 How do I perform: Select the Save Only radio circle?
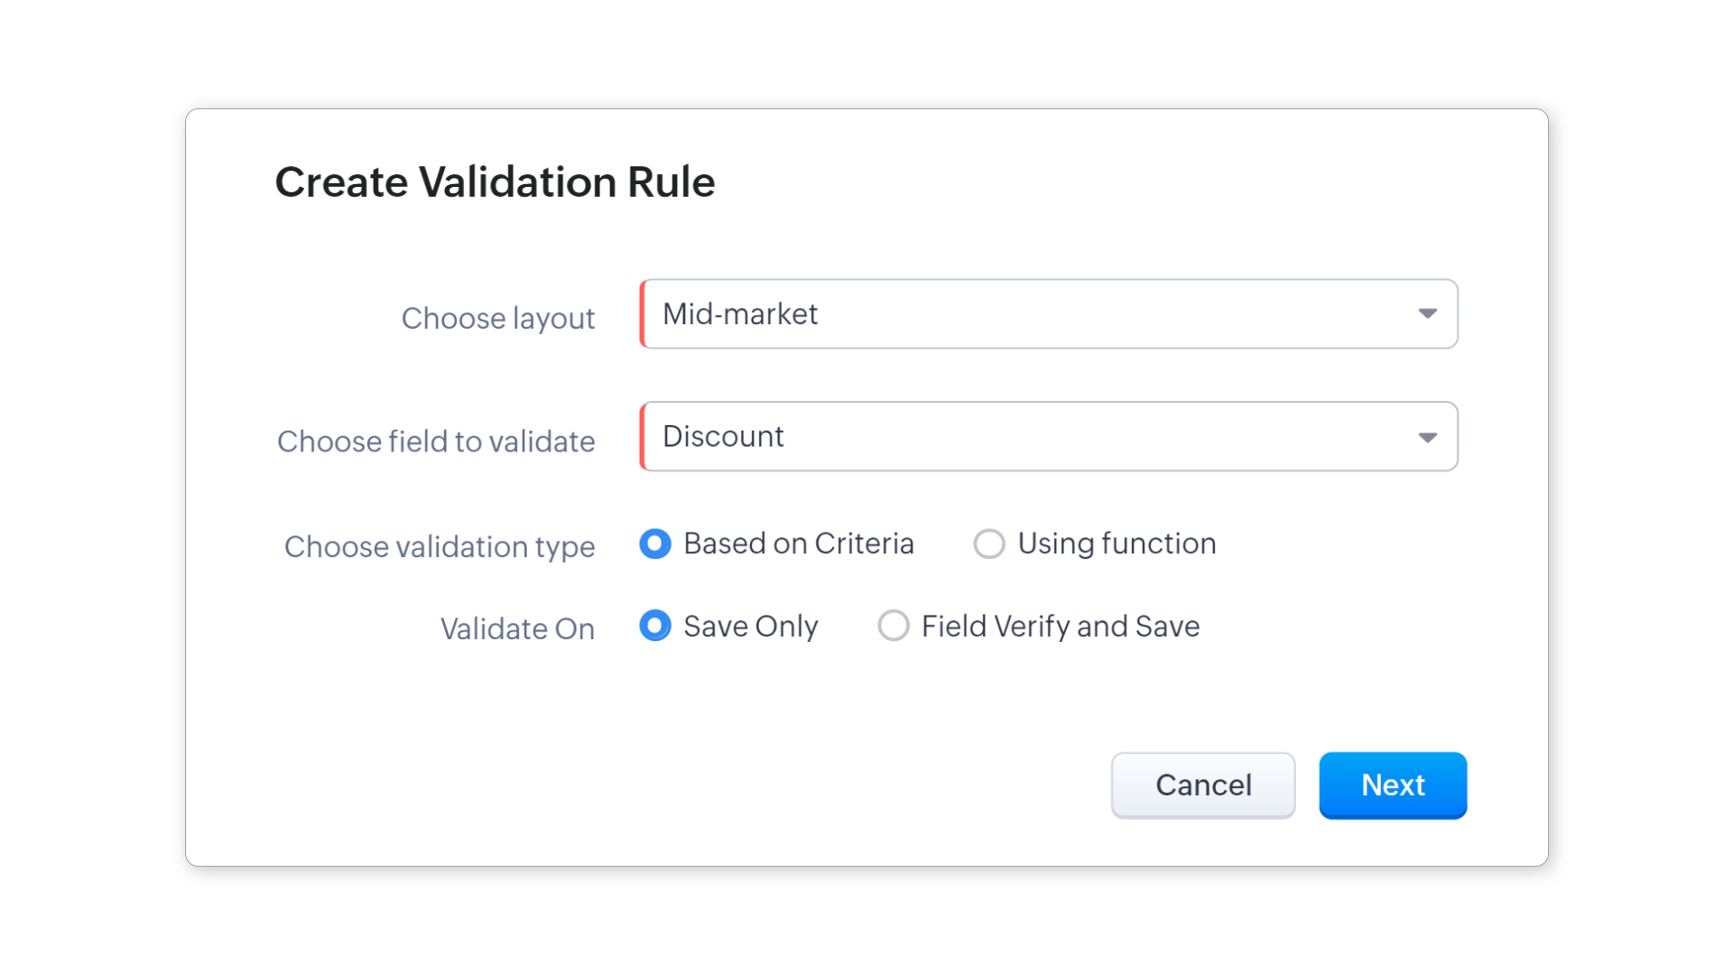pos(655,626)
